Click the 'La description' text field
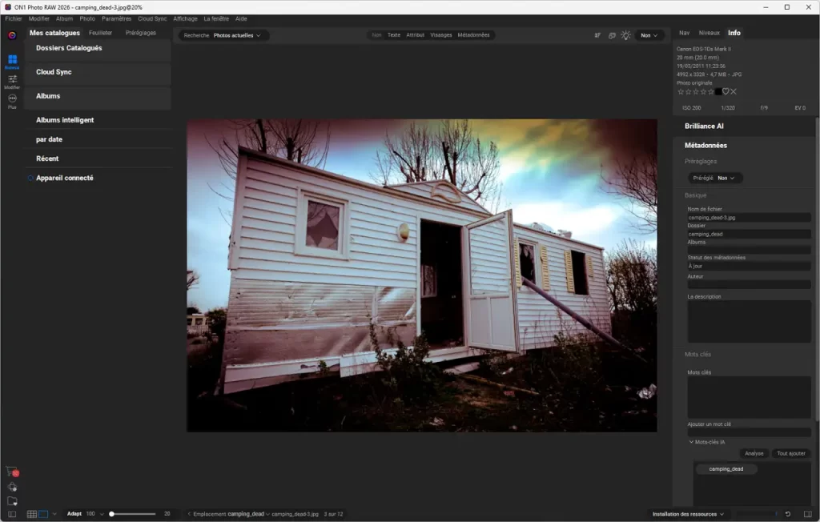Image resolution: width=820 pixels, height=522 pixels. 749,322
